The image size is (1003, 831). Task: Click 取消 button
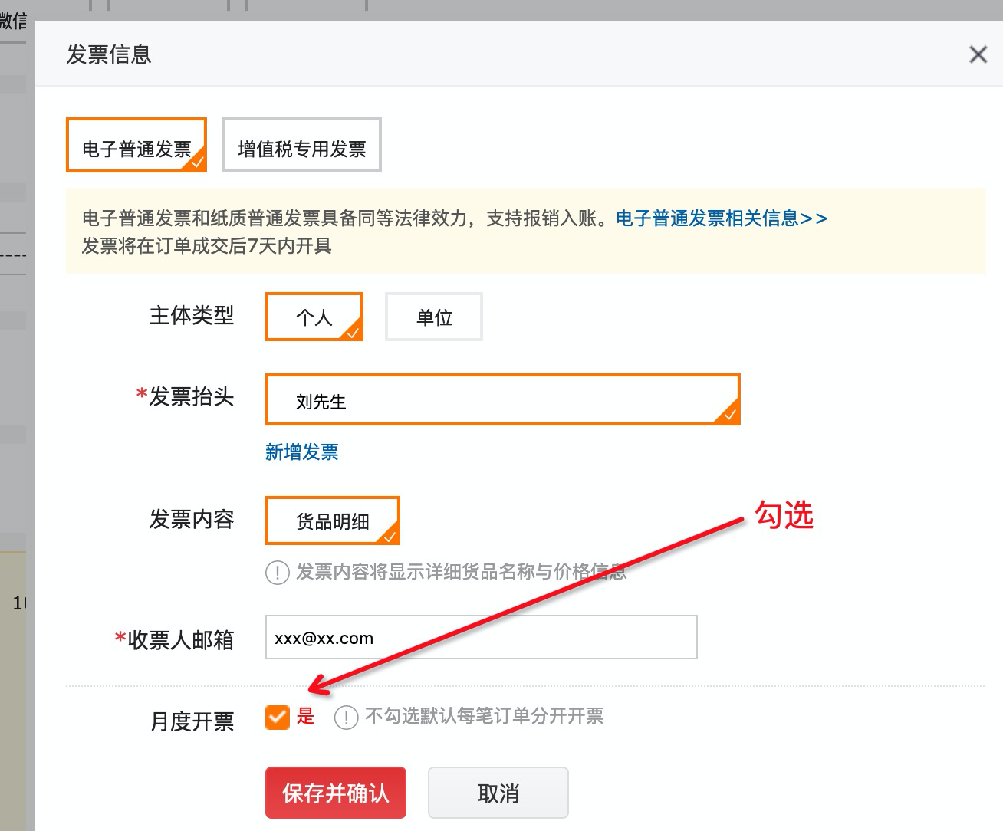click(498, 793)
